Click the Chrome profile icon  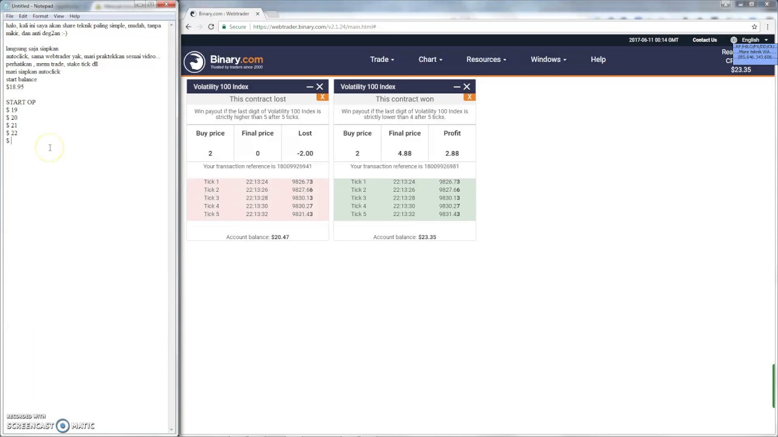coord(726,4)
